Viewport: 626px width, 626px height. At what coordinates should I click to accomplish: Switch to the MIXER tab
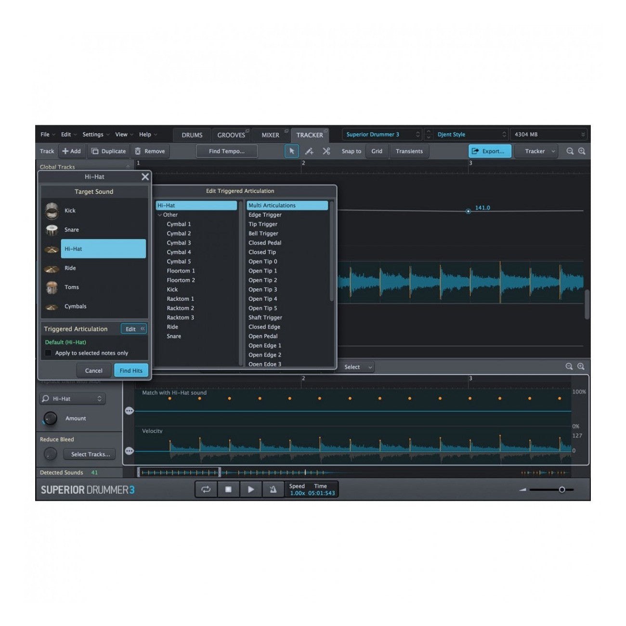271,135
